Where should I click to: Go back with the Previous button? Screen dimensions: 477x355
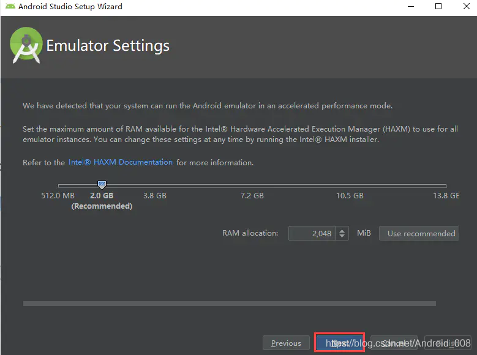coord(286,343)
